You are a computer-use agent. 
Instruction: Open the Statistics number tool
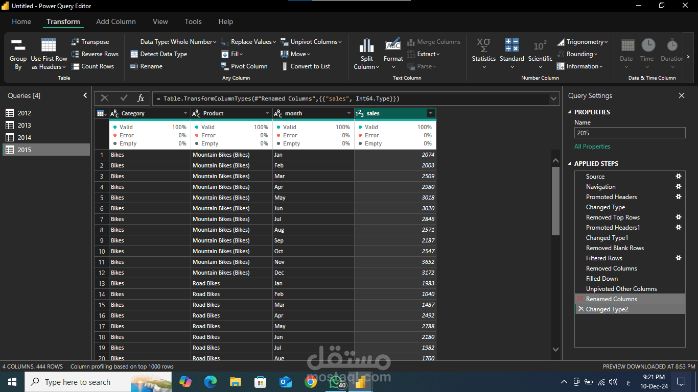pyautogui.click(x=483, y=54)
